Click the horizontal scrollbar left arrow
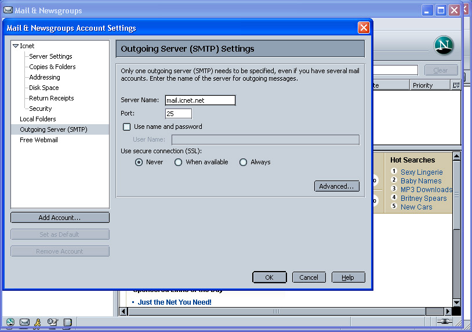Image resolution: width=472 pixels, height=332 pixels. coord(124,311)
